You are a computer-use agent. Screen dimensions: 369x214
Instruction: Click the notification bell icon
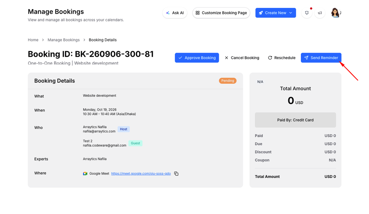[x=307, y=13]
